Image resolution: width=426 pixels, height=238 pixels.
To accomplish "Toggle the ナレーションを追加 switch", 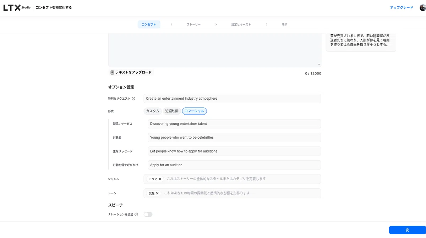I will pos(148,215).
